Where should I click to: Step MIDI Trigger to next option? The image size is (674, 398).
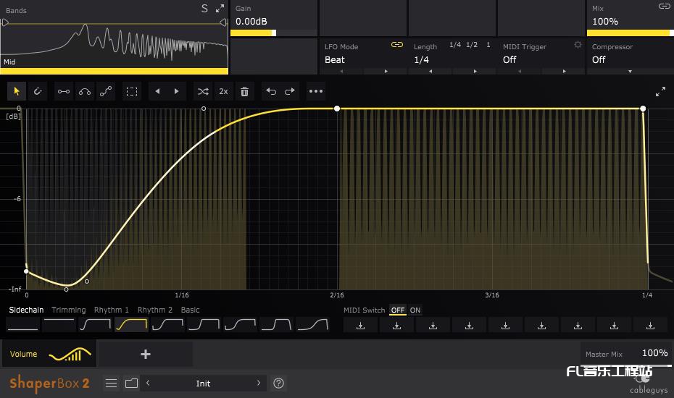[564, 71]
